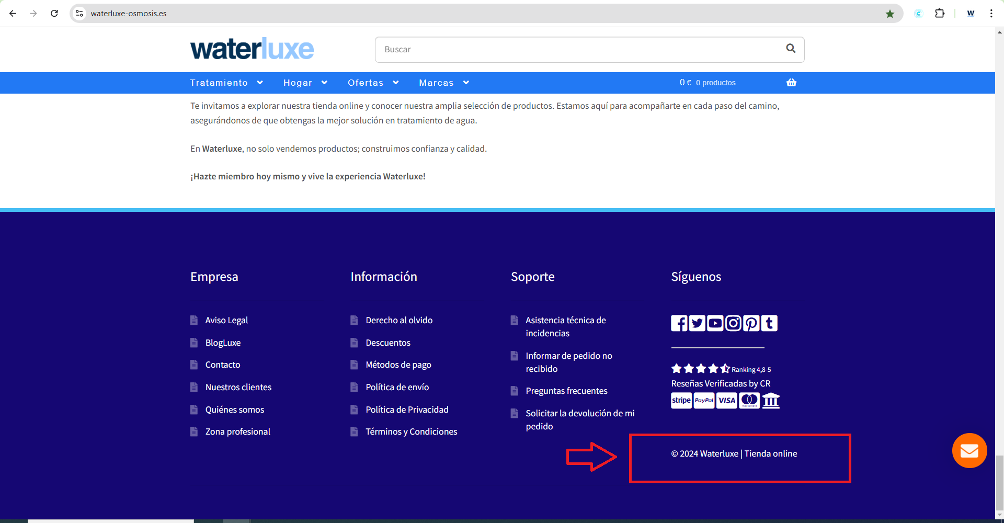Open the YouTube social icon
1004x523 pixels.
click(x=715, y=323)
